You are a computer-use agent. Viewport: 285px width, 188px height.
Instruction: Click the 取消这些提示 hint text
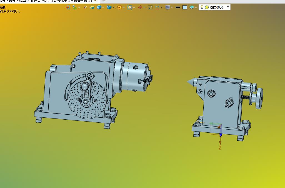point(10,12)
